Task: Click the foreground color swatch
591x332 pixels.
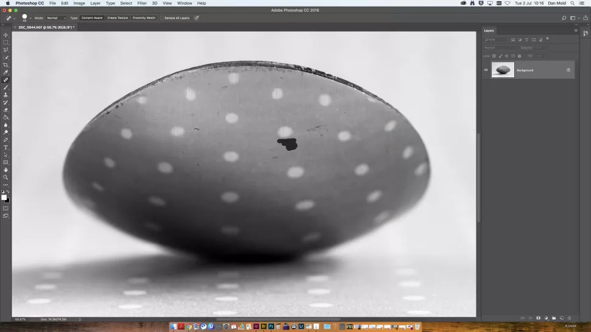Action: pyautogui.click(x=4, y=197)
